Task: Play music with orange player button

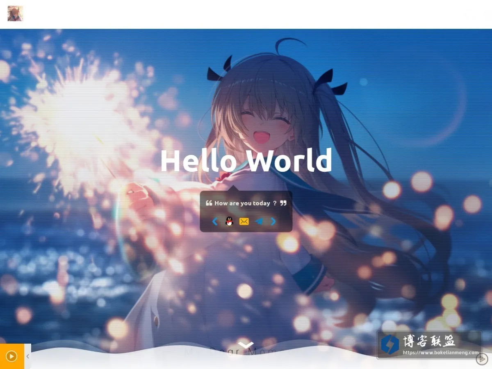Action: (11, 356)
